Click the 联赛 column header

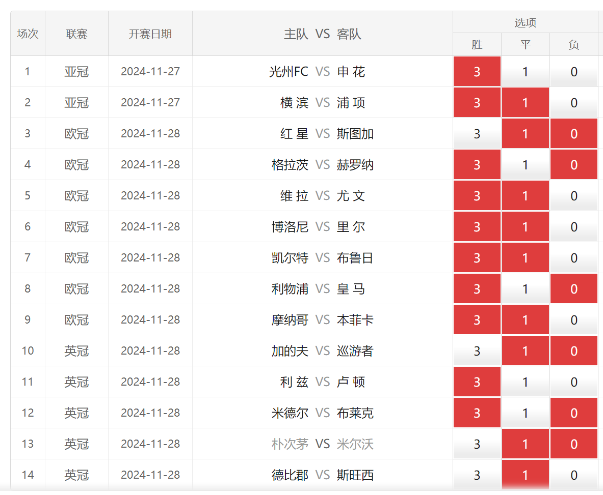[76, 34]
